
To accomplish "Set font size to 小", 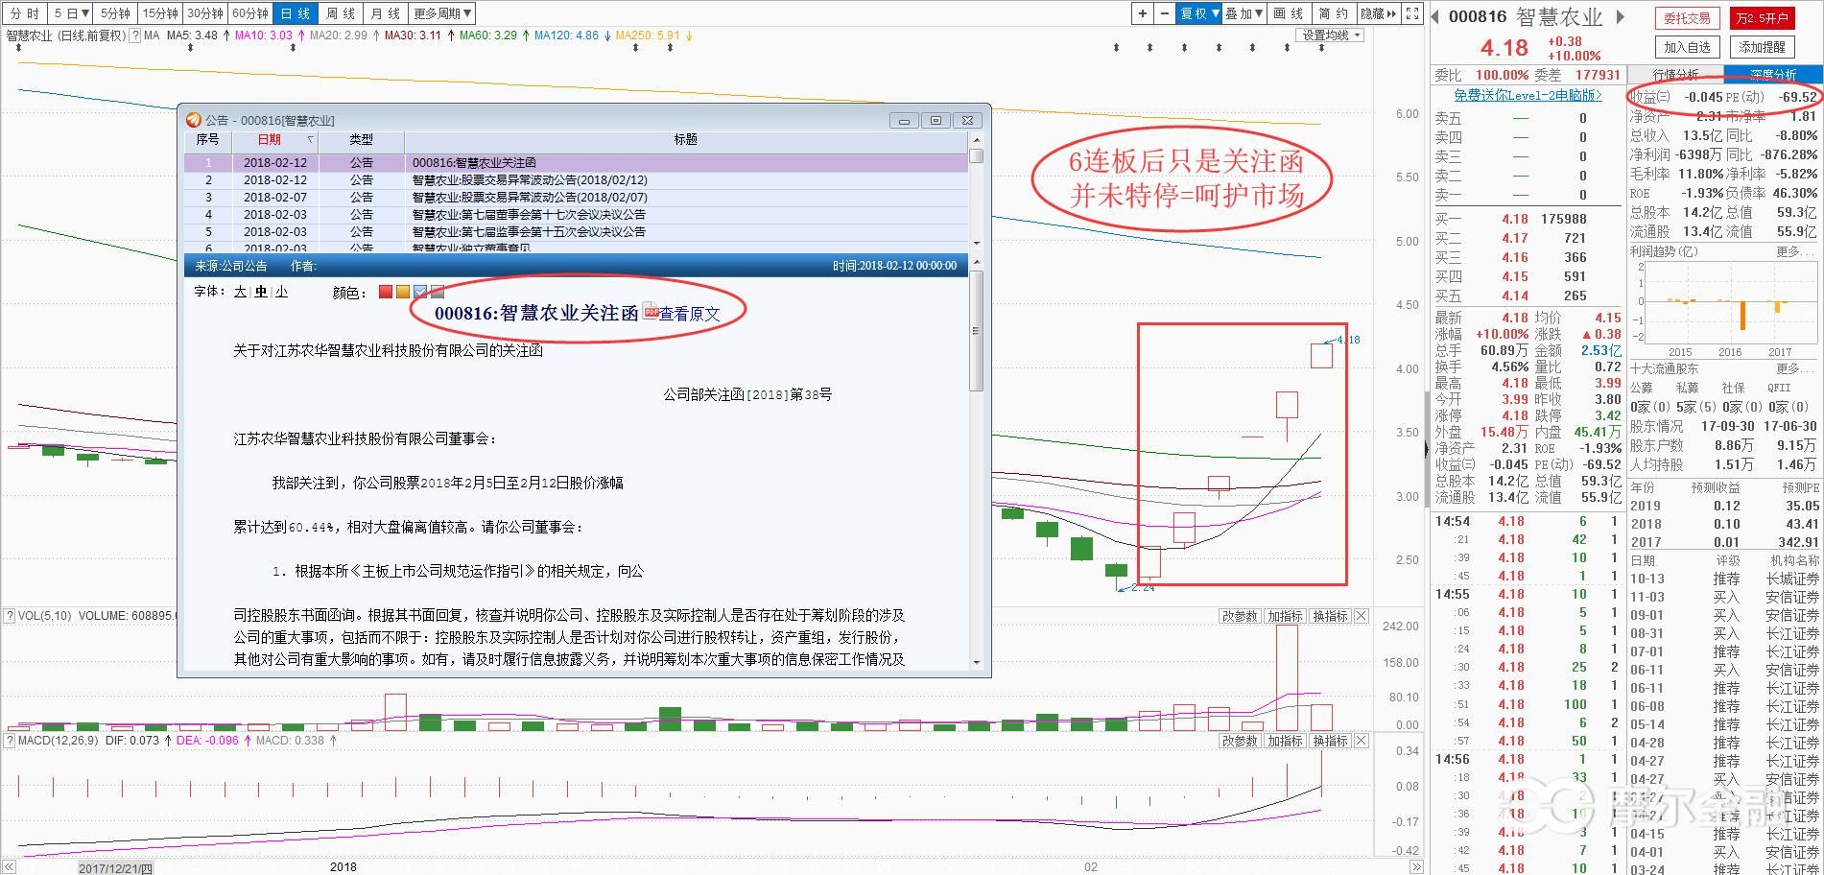I will click(281, 292).
